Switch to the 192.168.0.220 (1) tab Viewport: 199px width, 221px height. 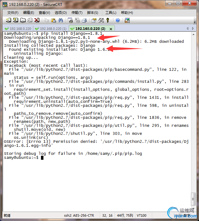(x=51, y=29)
